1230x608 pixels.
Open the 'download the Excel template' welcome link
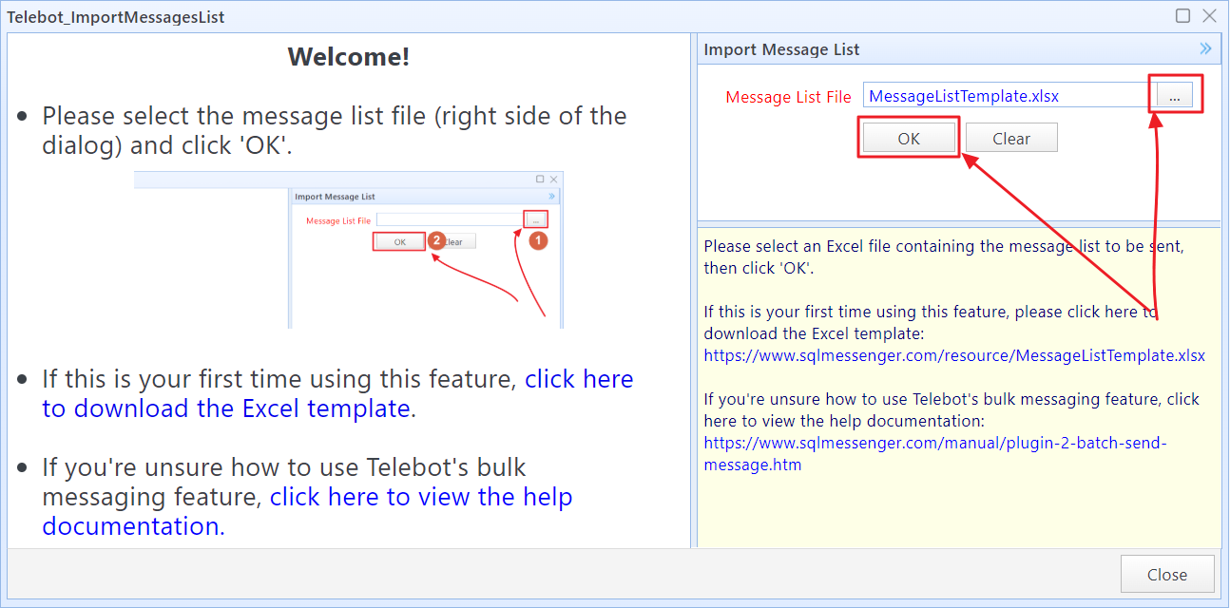pos(337,394)
